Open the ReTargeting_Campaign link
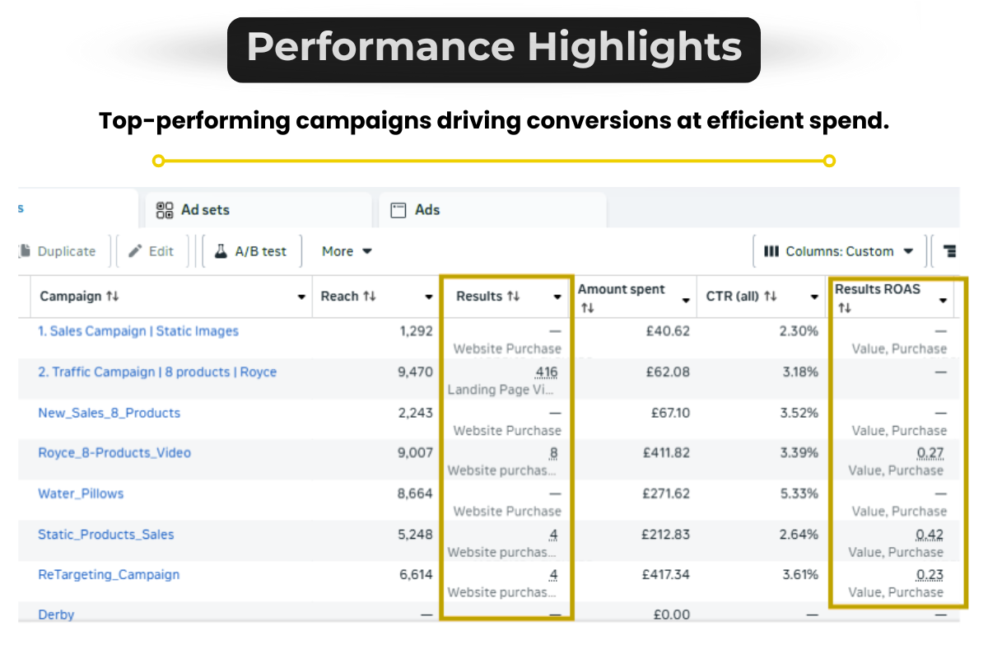Screen dimensions: 988x659 pos(109,575)
